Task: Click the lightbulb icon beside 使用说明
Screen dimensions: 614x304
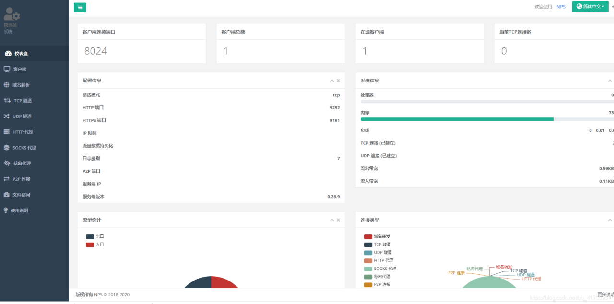Action: click(x=6, y=210)
